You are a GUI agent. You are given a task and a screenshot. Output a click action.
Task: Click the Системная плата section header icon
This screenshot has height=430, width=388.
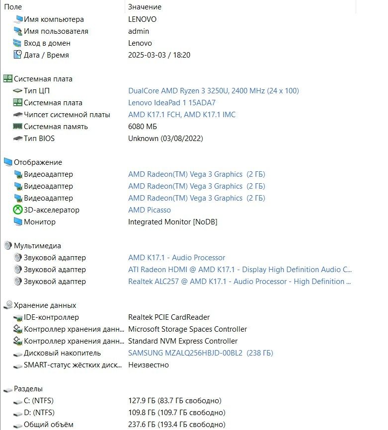click(x=7, y=79)
